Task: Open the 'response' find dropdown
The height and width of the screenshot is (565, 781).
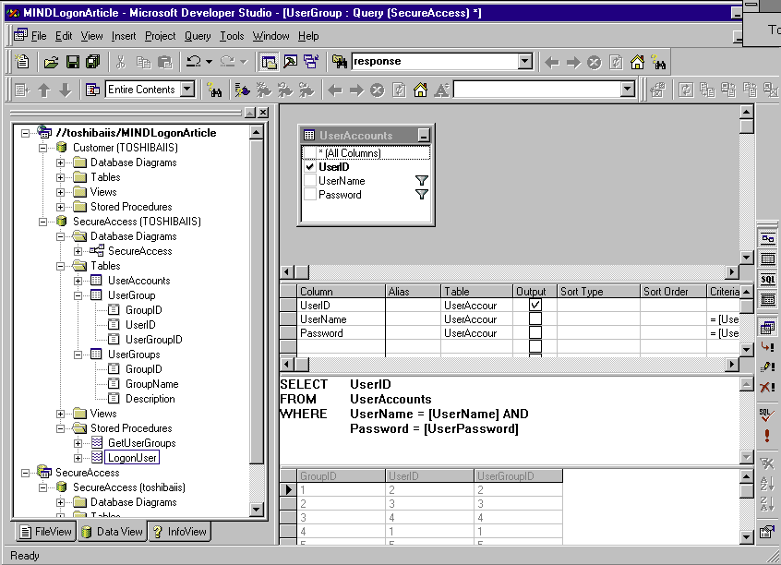Action: click(524, 62)
